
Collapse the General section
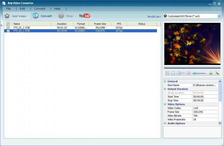165,81
